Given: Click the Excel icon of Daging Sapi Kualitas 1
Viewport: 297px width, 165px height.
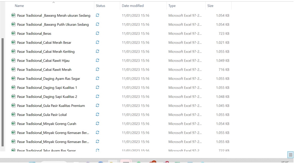Looking at the screenshot, I should tap(13, 87).
